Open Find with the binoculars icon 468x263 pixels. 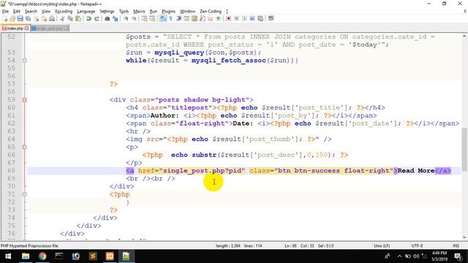coord(107,18)
